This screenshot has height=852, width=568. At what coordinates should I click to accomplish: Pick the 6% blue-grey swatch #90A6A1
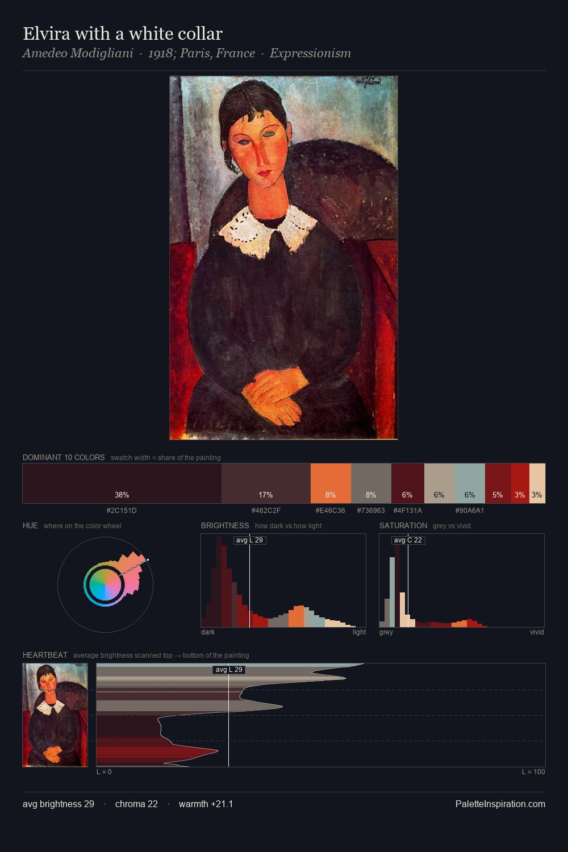coord(470,483)
